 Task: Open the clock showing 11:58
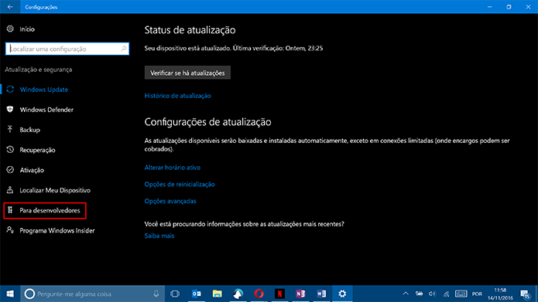pos(500,294)
